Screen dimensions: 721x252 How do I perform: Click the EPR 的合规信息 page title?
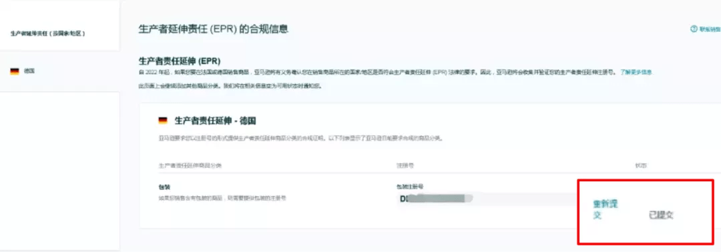point(214,29)
